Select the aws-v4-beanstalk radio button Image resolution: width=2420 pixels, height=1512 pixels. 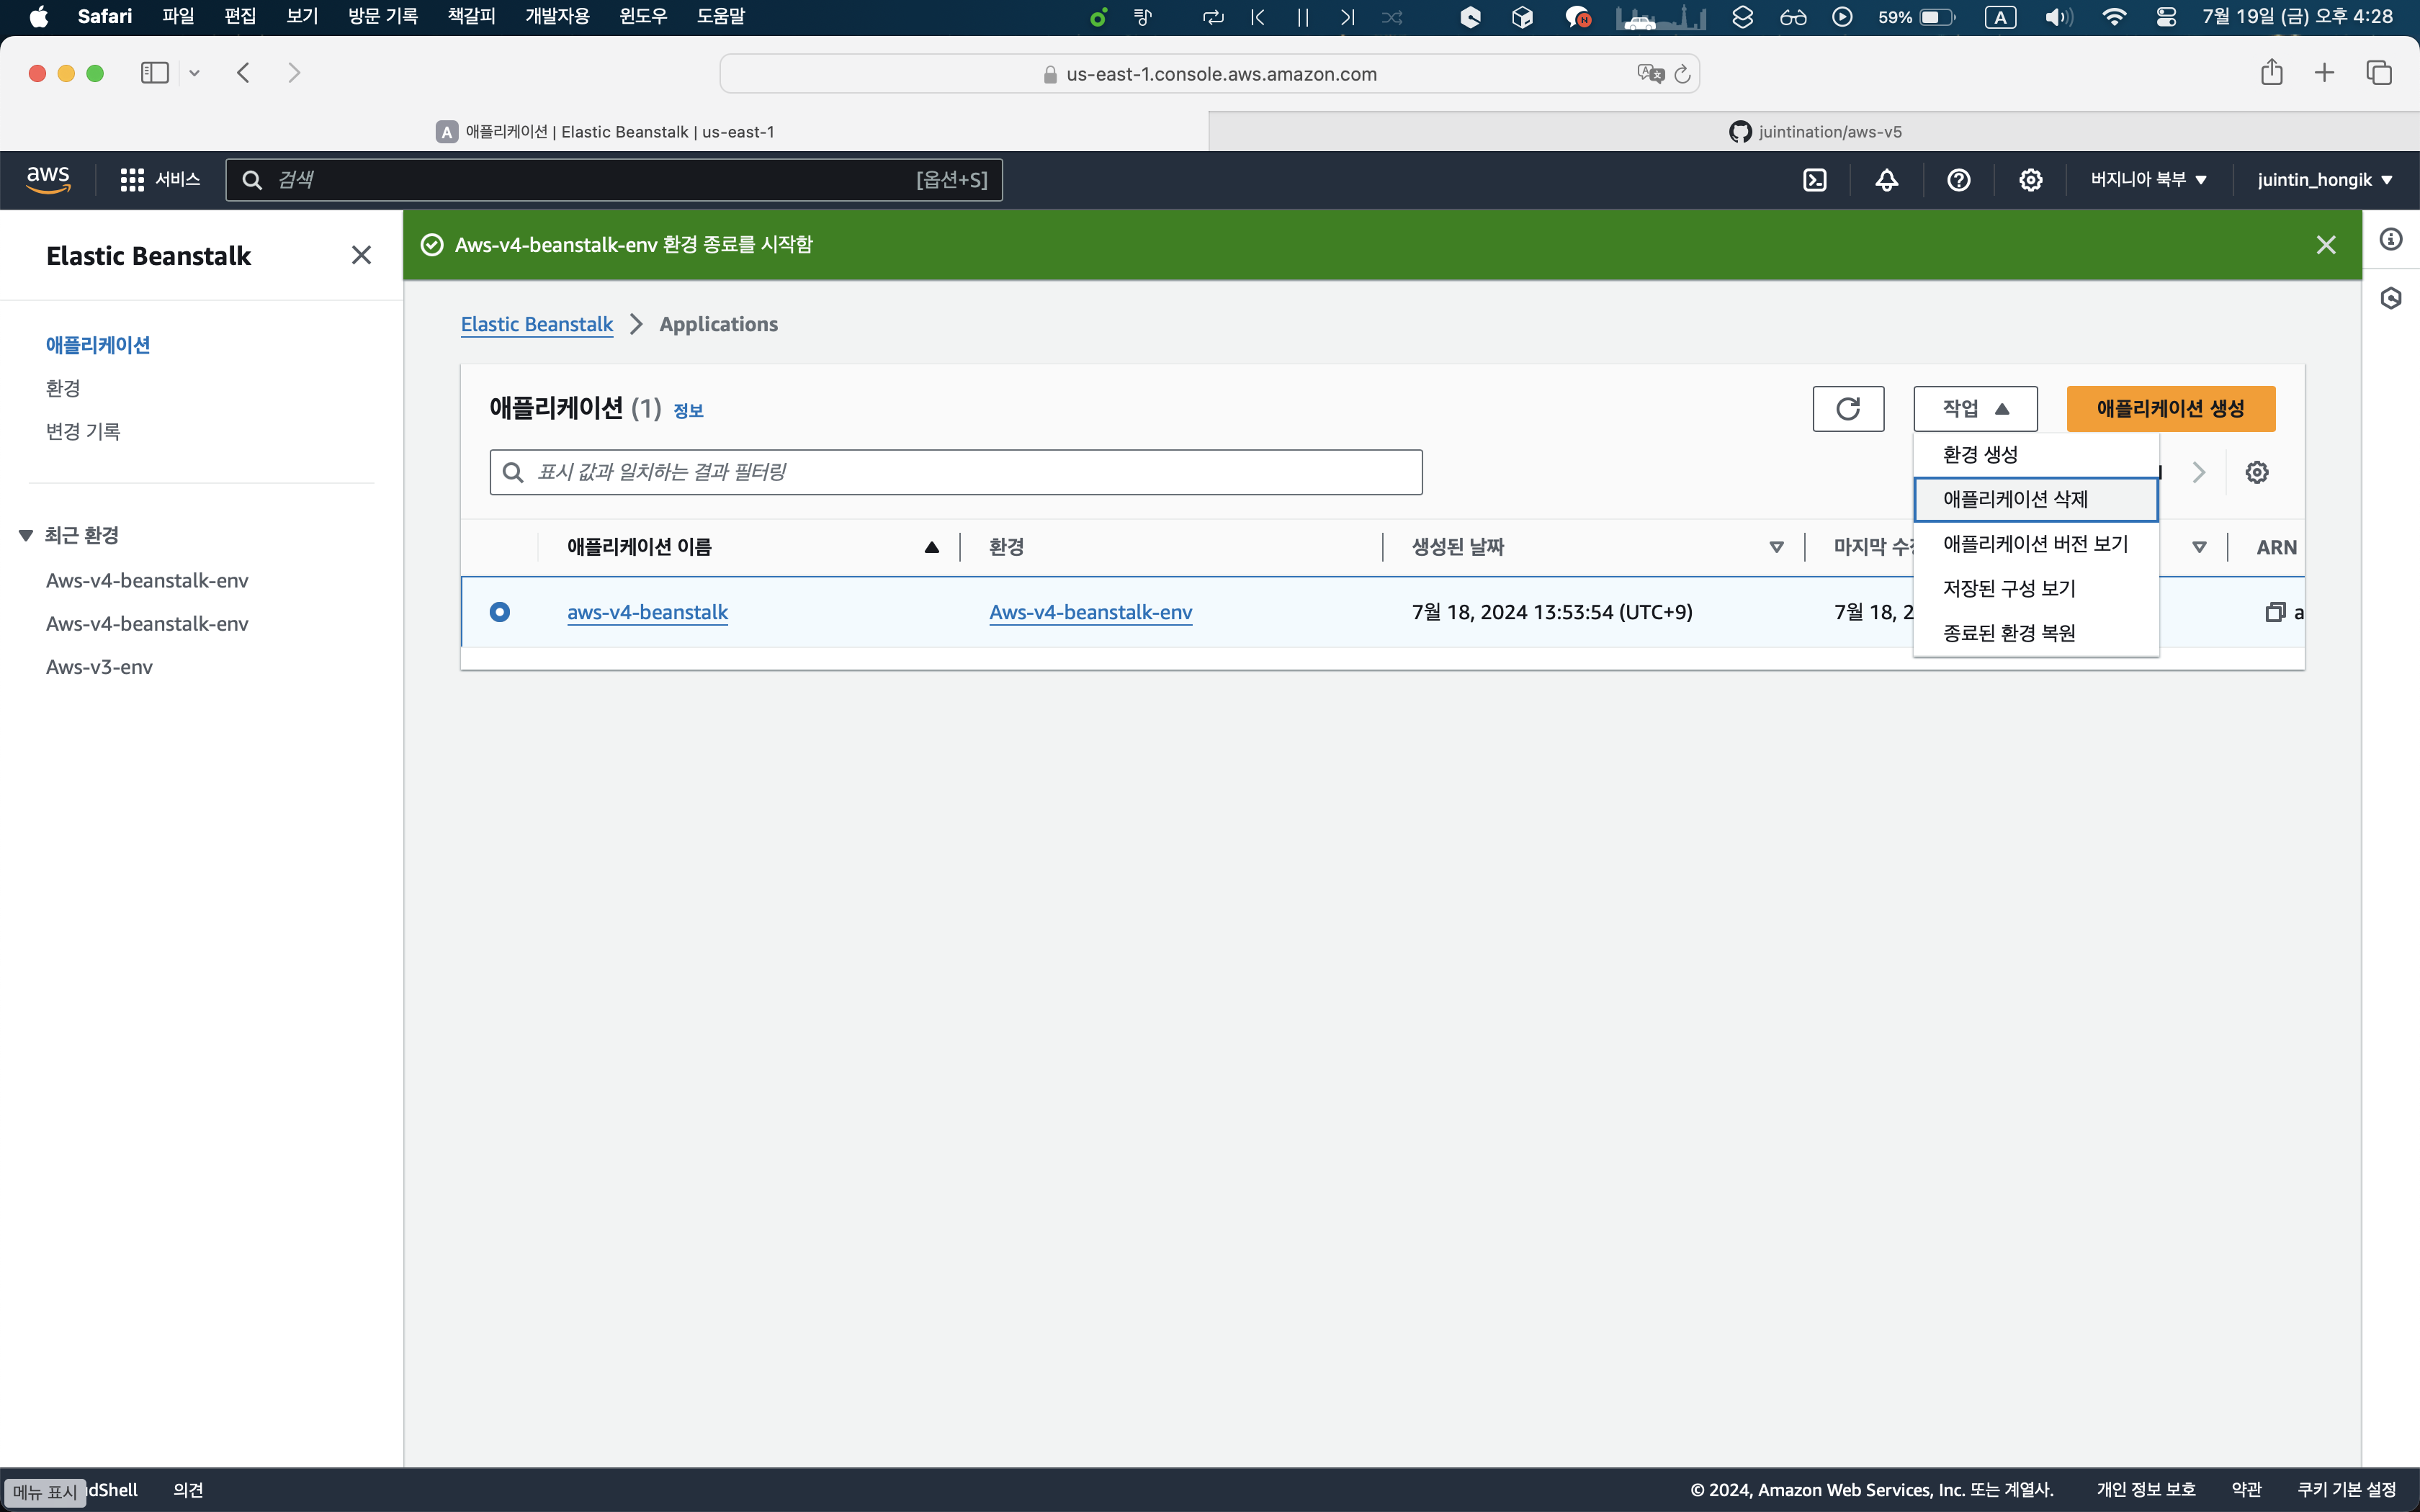(x=500, y=612)
